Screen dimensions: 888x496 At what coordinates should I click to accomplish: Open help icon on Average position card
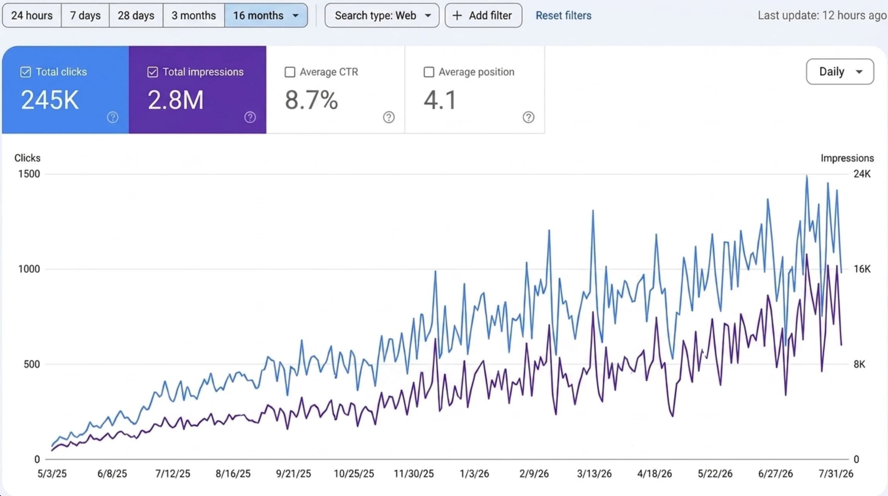point(528,117)
